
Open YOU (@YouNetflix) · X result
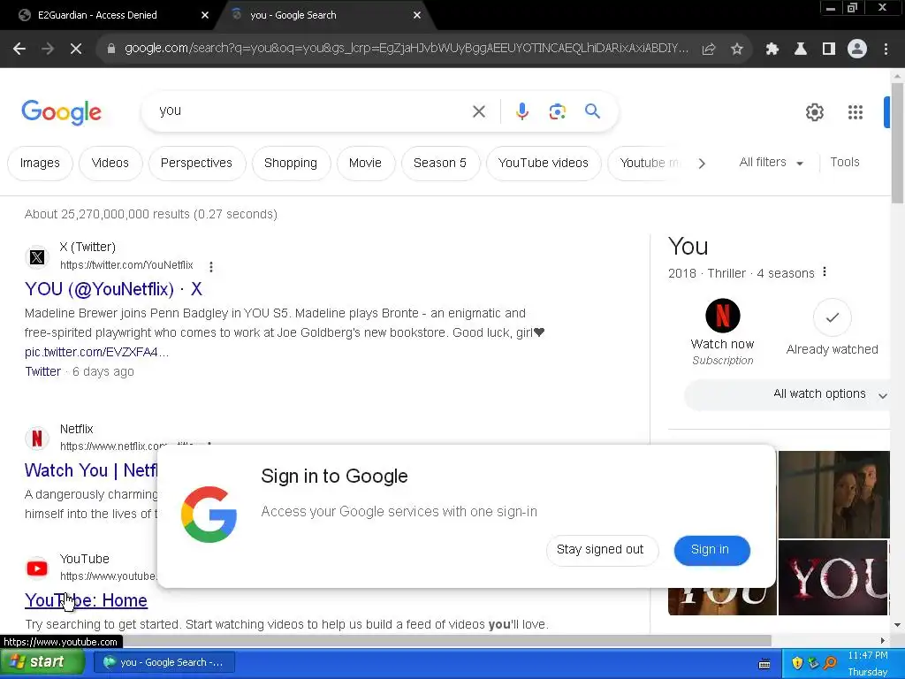(114, 289)
